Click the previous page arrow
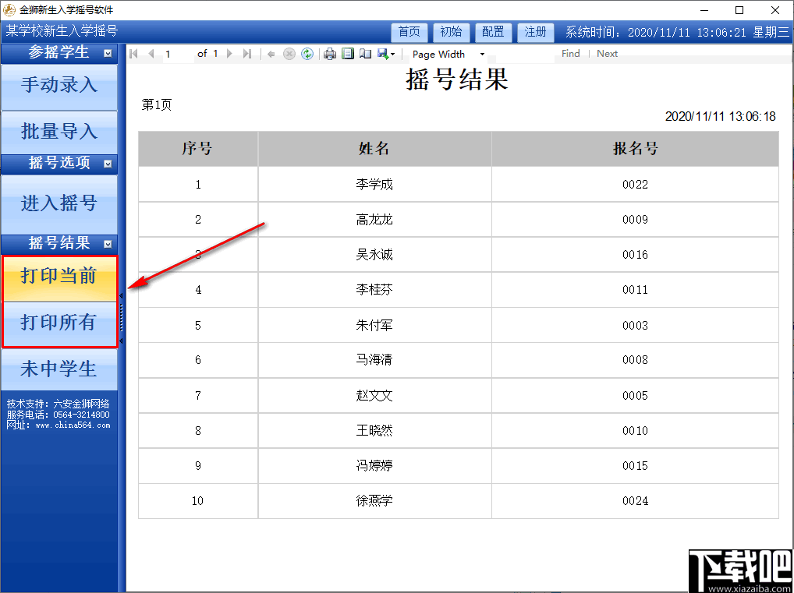 151,54
